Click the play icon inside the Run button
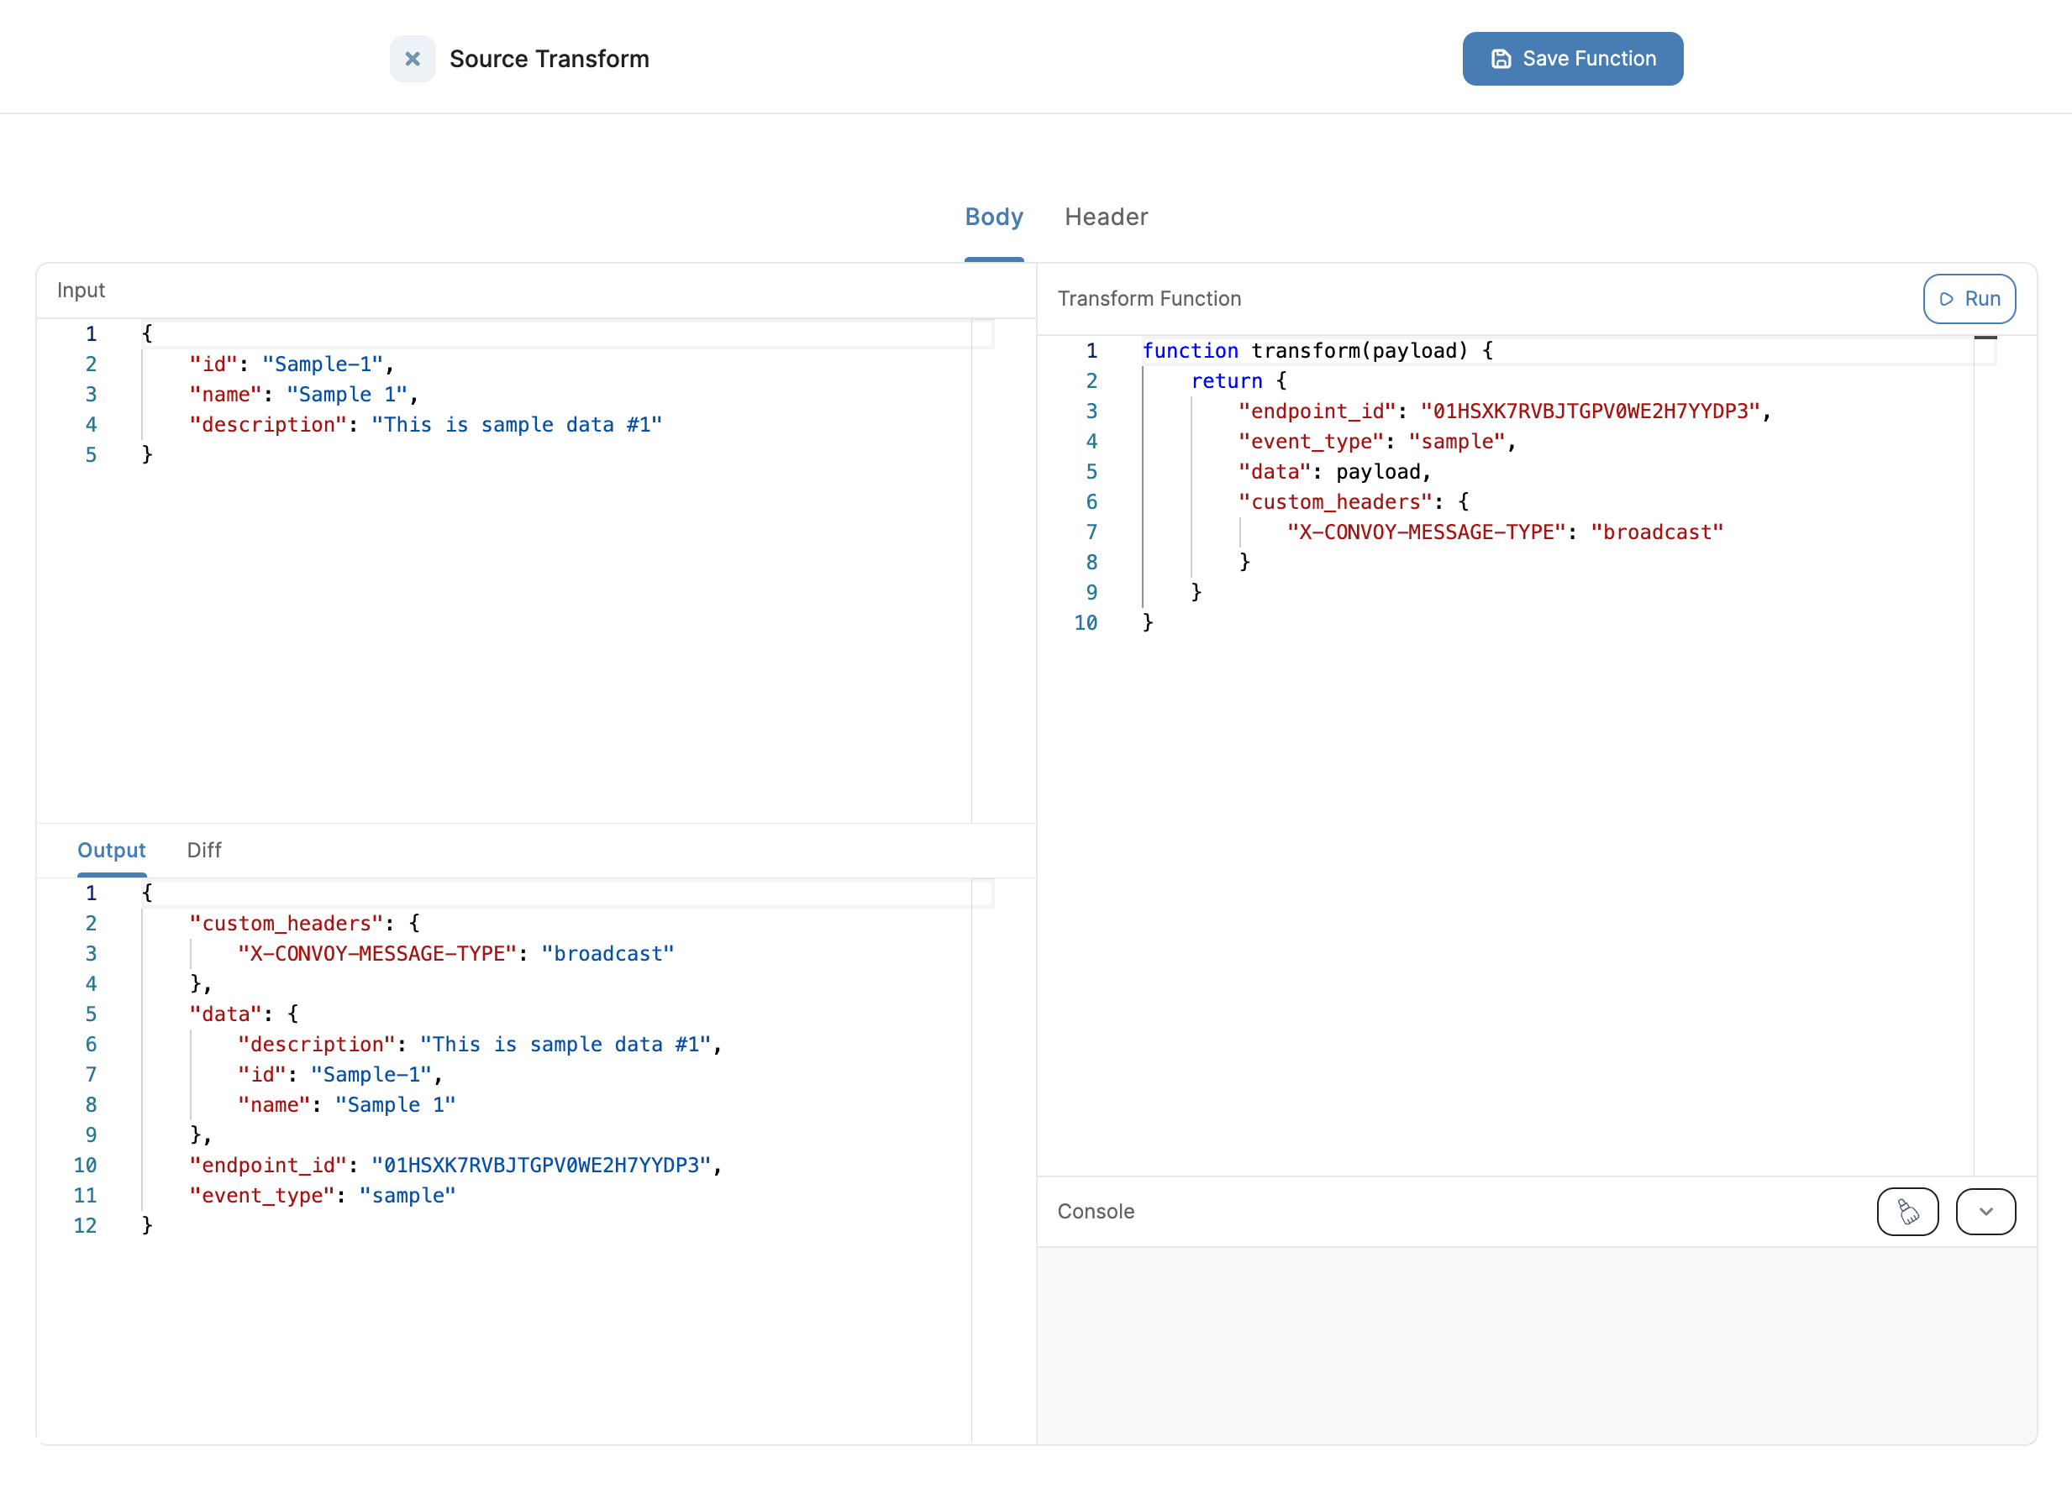Viewport: 2072px width, 1488px height. (x=1947, y=298)
